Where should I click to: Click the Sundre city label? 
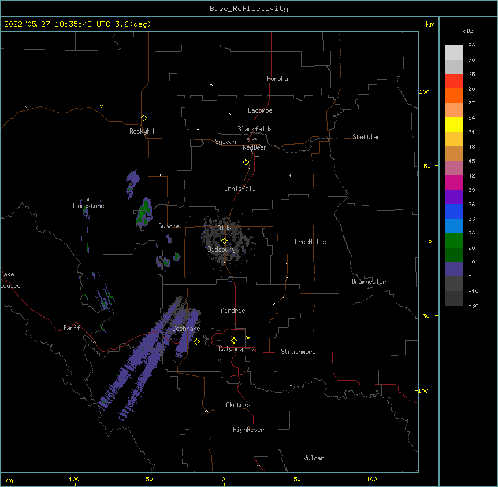coord(169,226)
